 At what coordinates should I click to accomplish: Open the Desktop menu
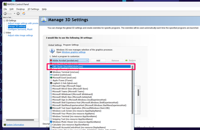(20, 9)
